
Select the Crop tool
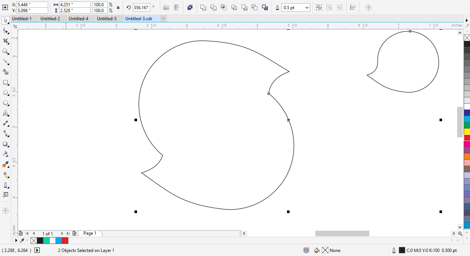[x=6, y=41]
